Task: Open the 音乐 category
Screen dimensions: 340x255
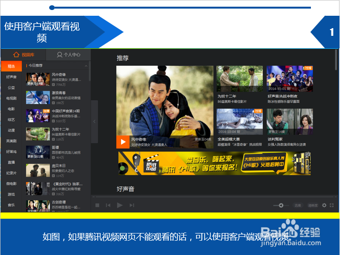Action: point(11,205)
